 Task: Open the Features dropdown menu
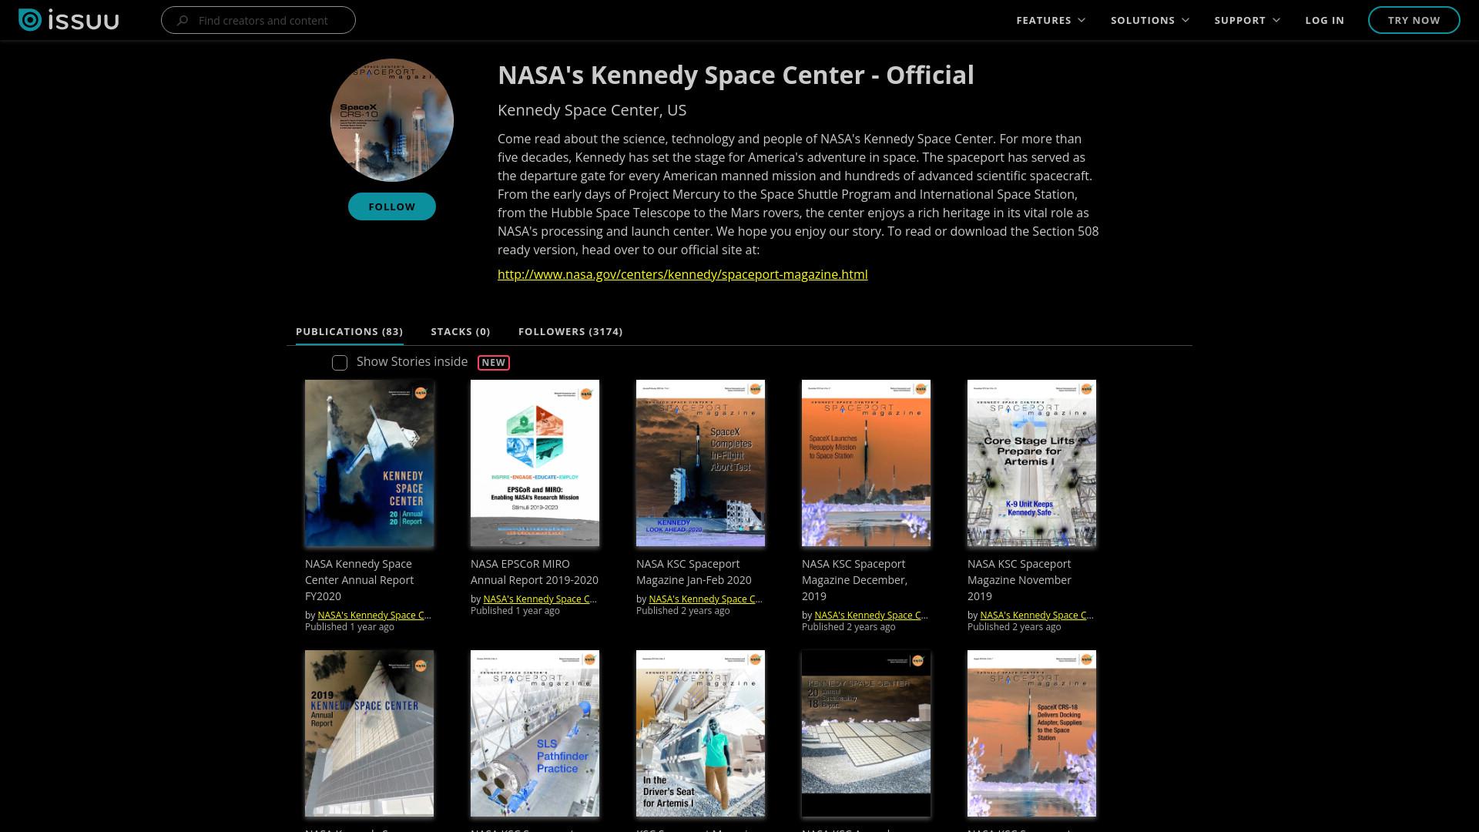tap(1051, 20)
